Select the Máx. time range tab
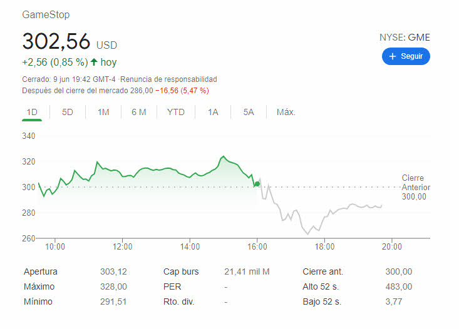The height and width of the screenshot is (329, 459). click(x=286, y=112)
